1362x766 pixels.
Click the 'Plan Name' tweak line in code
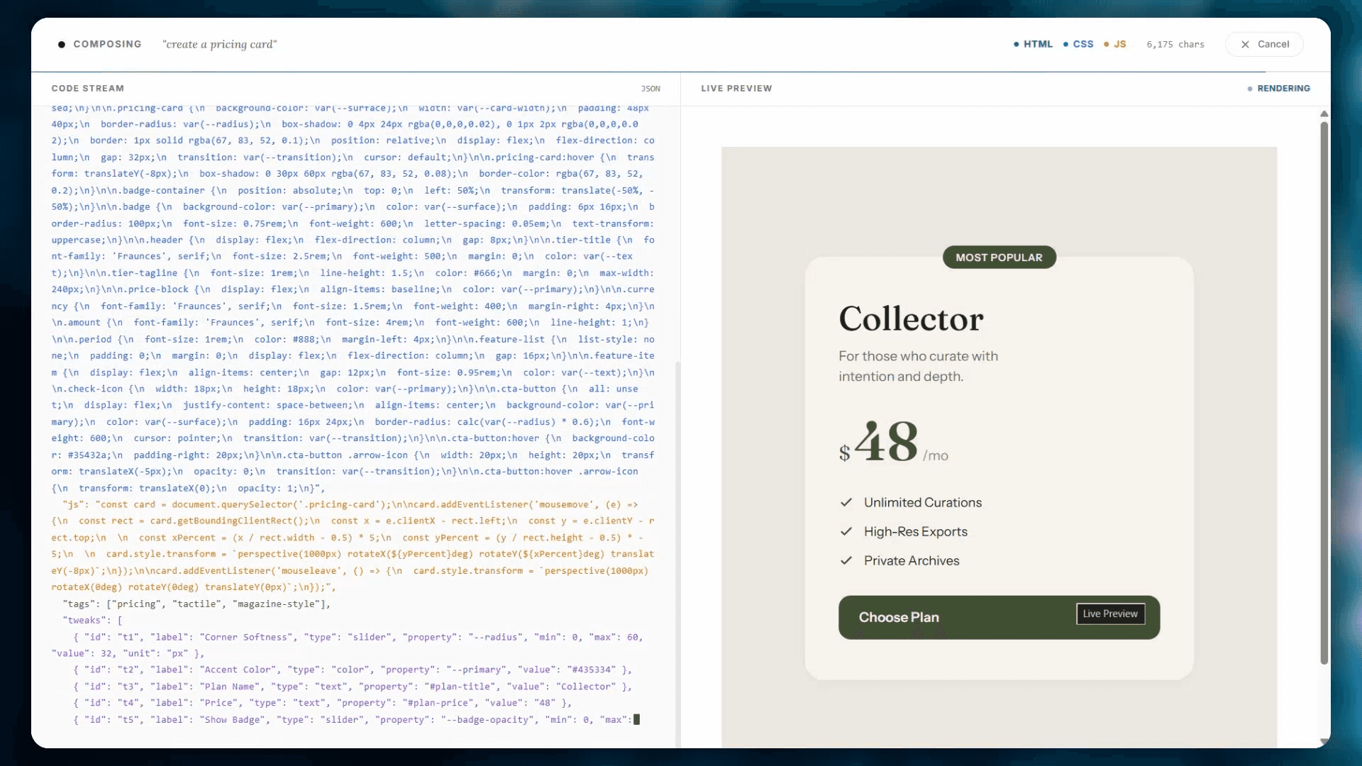click(353, 687)
